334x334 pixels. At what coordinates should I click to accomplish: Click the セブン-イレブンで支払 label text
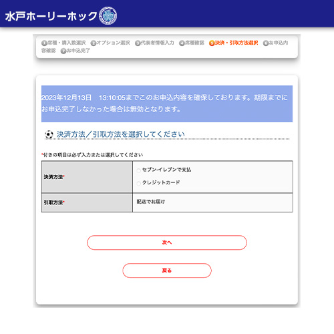click(166, 170)
